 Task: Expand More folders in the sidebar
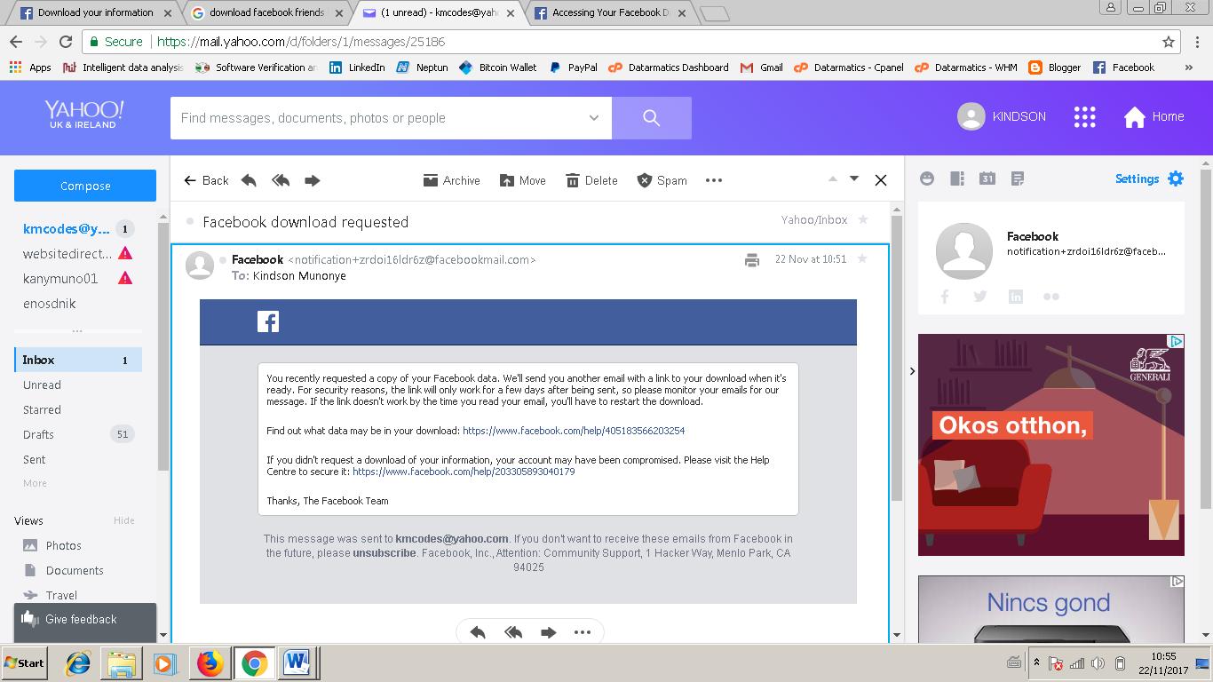click(x=35, y=483)
